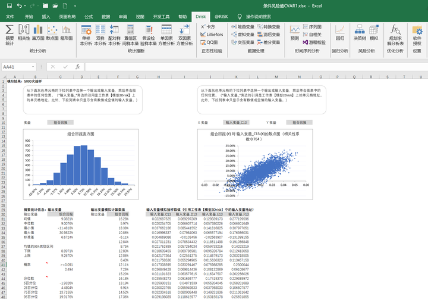Screen dimensions: 428x299
Task: Launch 双样本分析 two-sample analysis
Action: click(100, 35)
